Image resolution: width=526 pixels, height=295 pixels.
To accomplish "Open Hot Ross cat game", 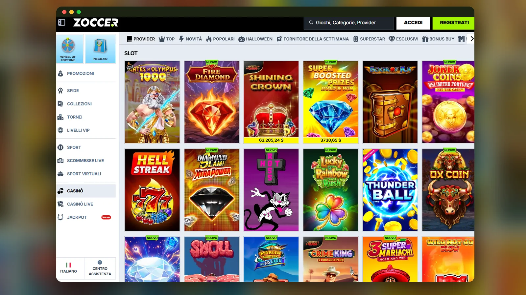I will tap(271, 190).
